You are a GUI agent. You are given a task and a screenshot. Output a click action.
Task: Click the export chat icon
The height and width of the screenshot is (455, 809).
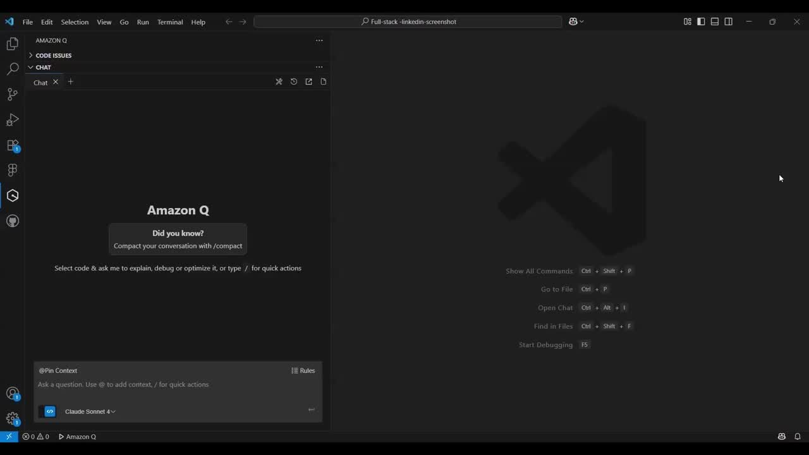(308, 82)
